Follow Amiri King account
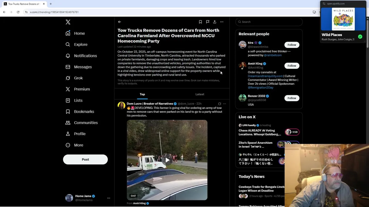369x207 pixels. pyautogui.click(x=292, y=66)
